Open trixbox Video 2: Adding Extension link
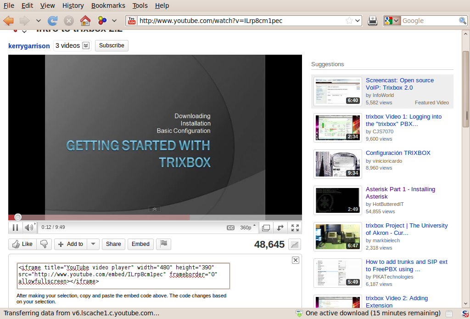Screen dimensions: 470x319 [397, 302]
